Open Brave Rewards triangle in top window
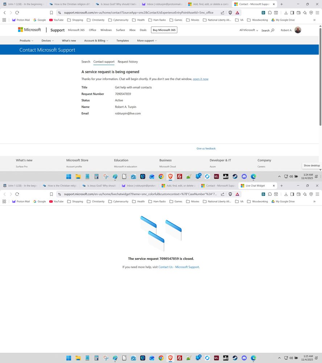The image size is (322, 363). tap(237, 13)
